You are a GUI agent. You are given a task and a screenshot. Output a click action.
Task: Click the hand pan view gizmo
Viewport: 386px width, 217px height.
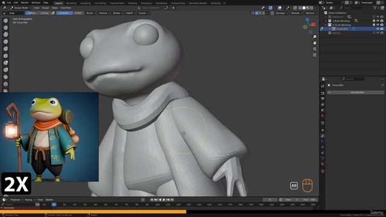[x=315, y=43]
